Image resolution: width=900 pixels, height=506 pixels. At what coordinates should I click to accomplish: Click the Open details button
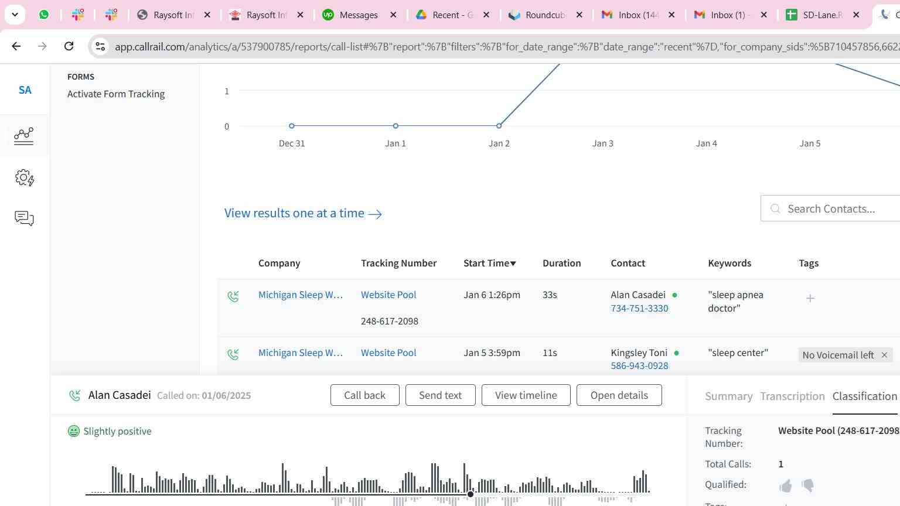tap(619, 395)
